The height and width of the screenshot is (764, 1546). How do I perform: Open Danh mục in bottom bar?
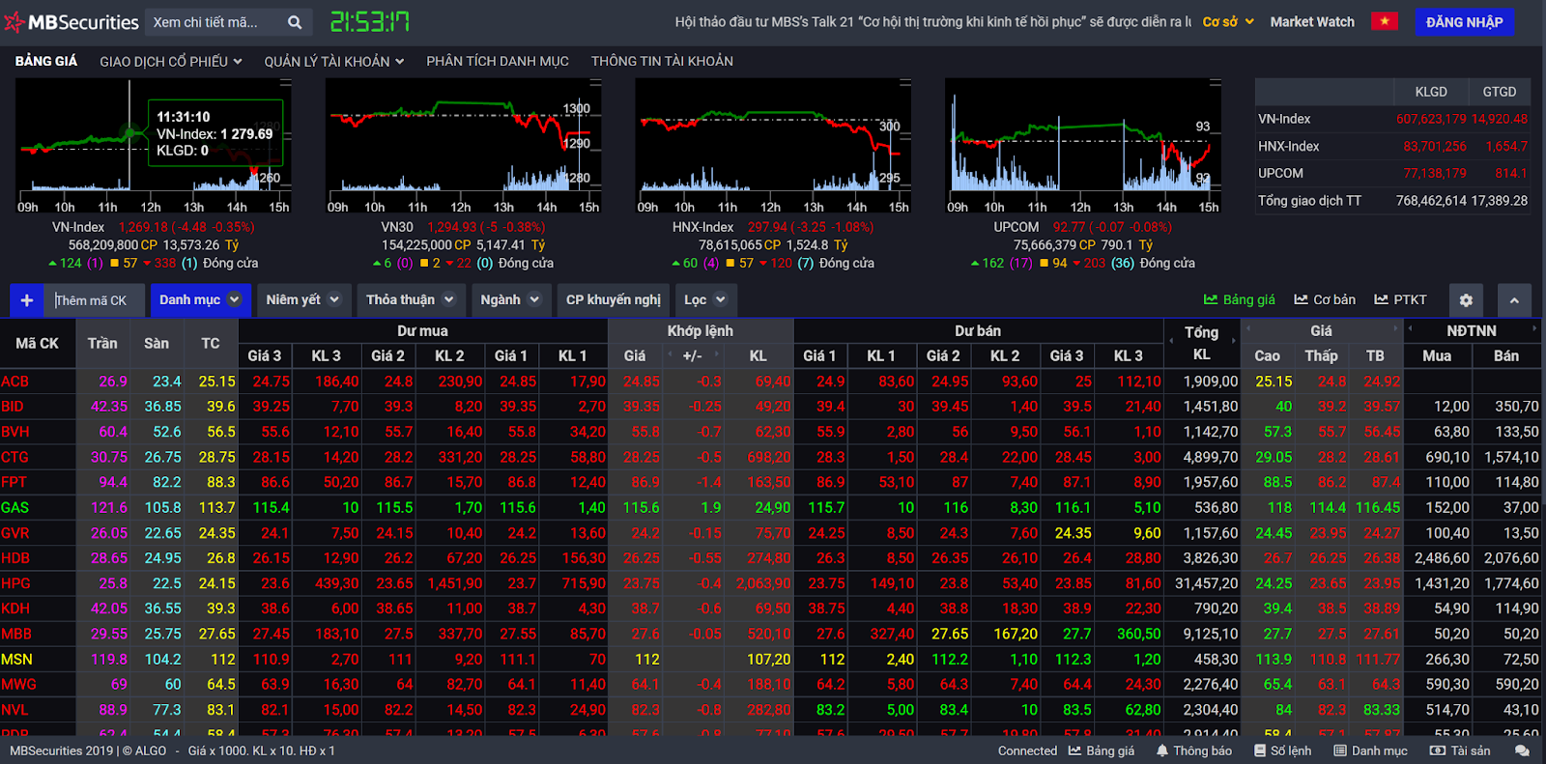(x=1370, y=750)
